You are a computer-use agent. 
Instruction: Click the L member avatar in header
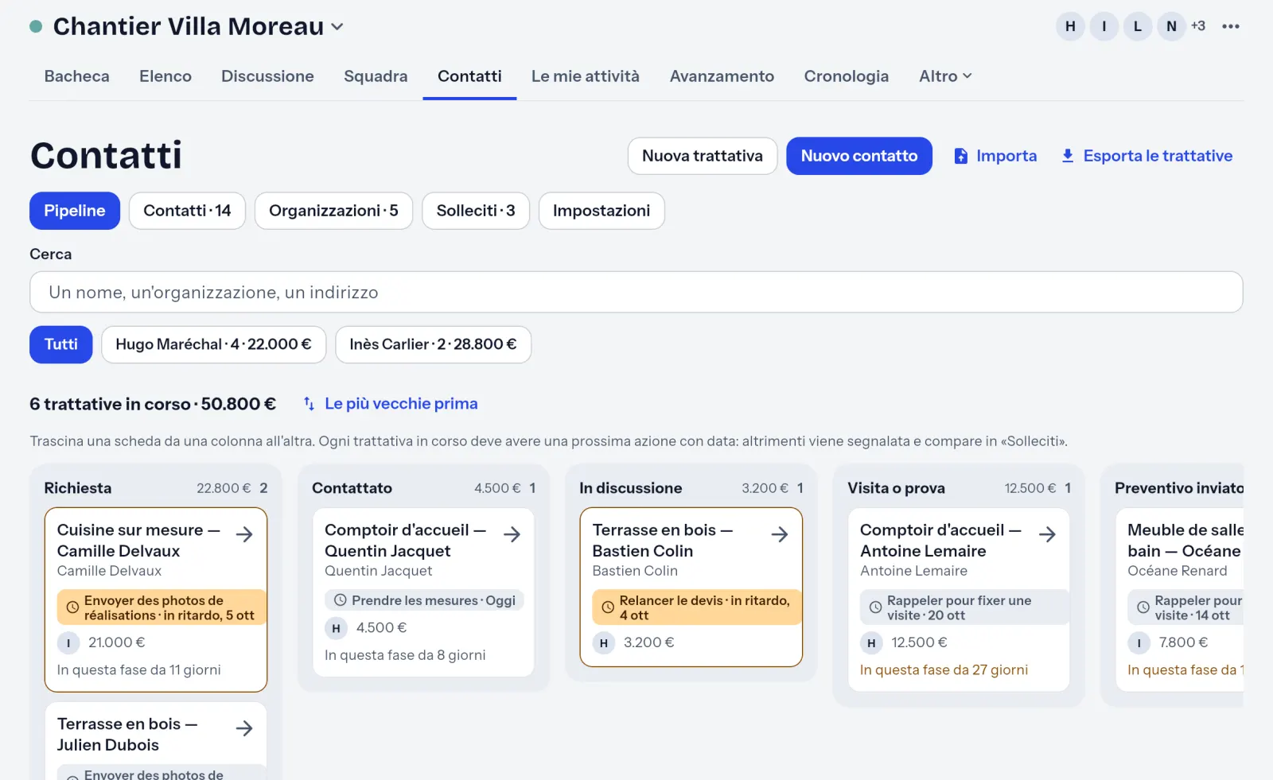click(1138, 26)
